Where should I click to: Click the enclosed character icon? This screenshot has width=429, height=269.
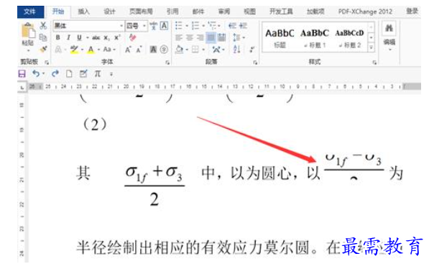pos(164,50)
